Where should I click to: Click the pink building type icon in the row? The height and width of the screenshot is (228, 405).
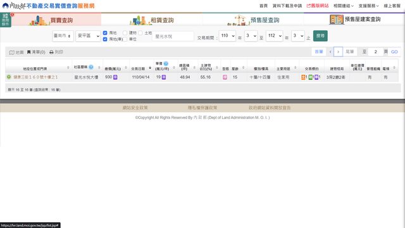tap(225, 77)
